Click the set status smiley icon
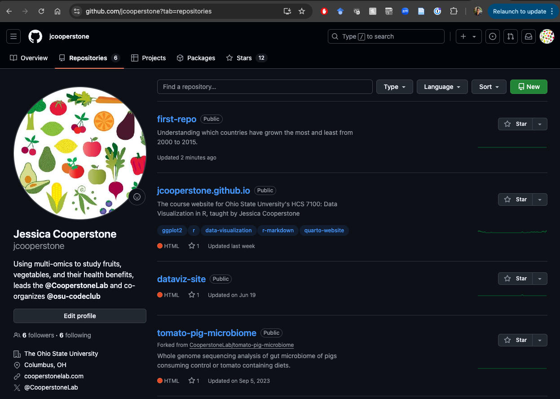The image size is (560, 399). point(137,197)
